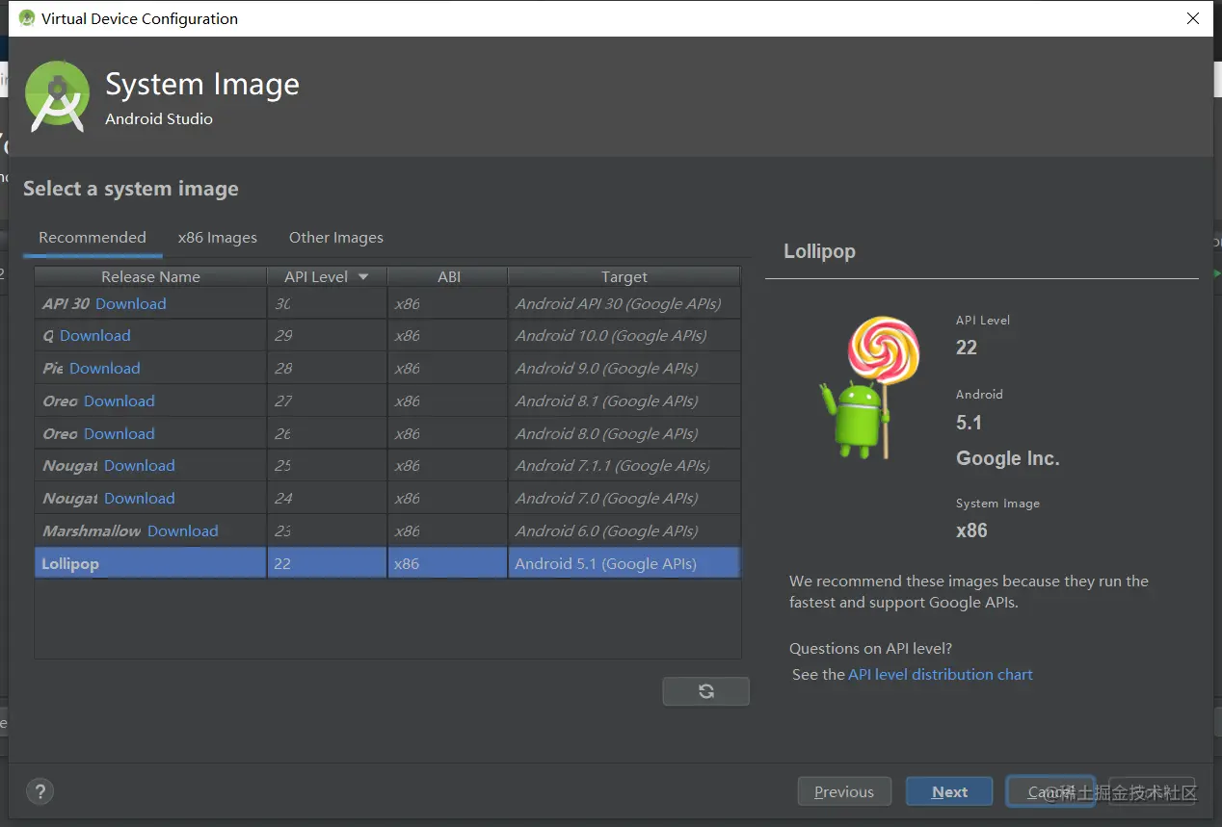Select the Android 7.1.1 (Google APIs) cell
This screenshot has width=1222, height=827.
tap(624, 465)
